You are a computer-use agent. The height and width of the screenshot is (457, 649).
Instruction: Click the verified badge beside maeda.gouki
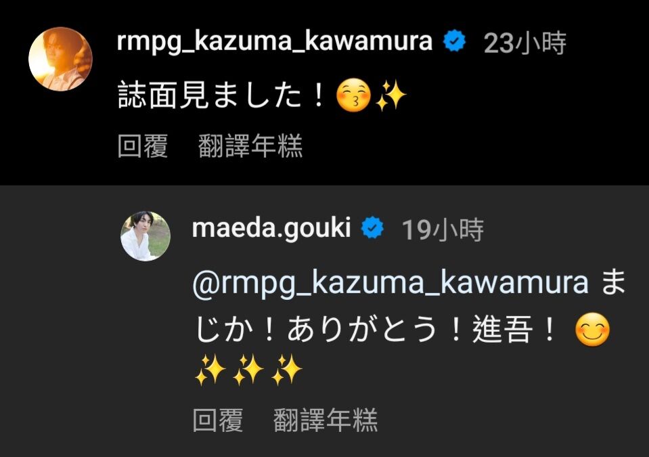(x=372, y=228)
